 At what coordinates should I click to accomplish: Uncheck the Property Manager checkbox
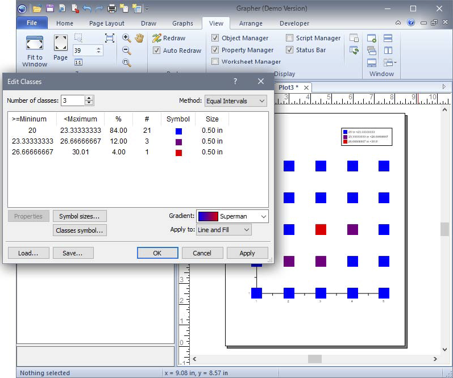(x=215, y=49)
